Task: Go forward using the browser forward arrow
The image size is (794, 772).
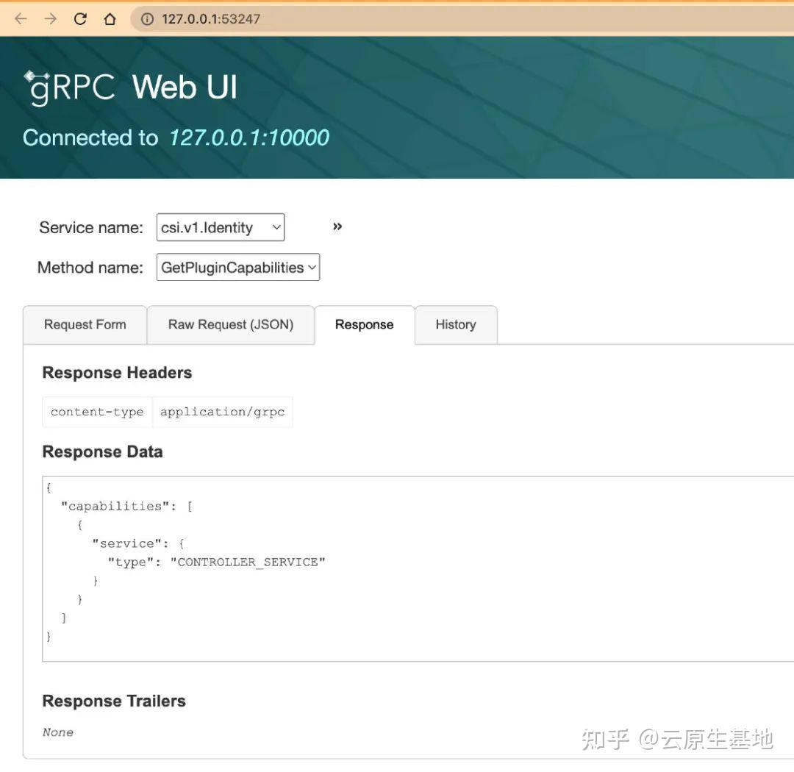Action: coord(50,18)
